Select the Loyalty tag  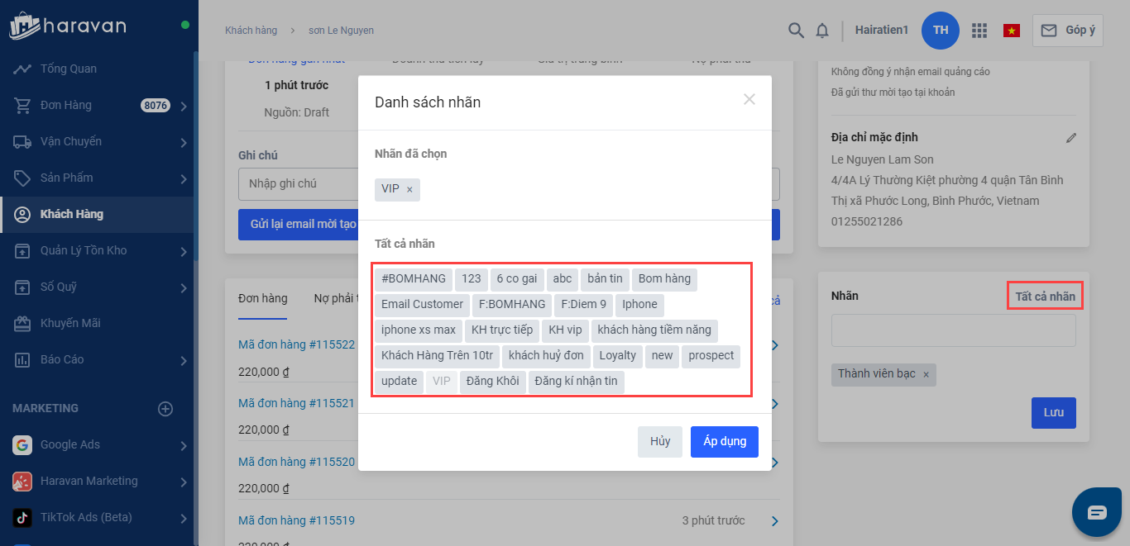tap(617, 356)
